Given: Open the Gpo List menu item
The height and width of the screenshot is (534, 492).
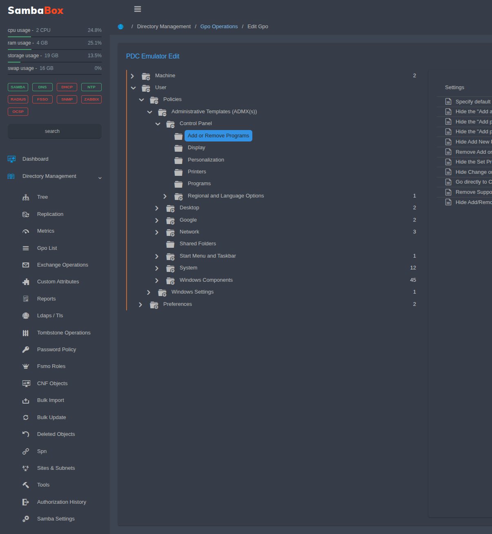Looking at the screenshot, I should pos(47,248).
